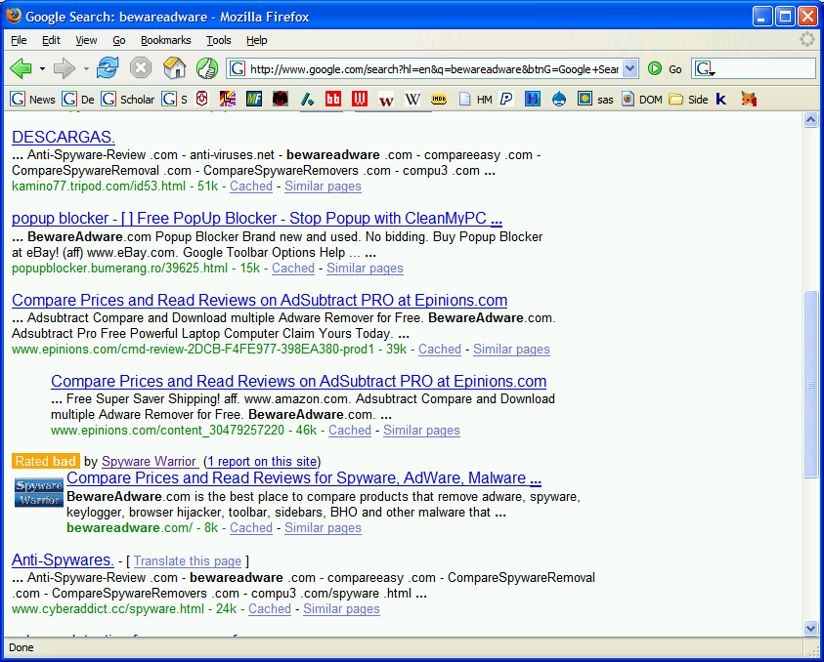Open the Anti-Spywares. result link

[x=63, y=560]
